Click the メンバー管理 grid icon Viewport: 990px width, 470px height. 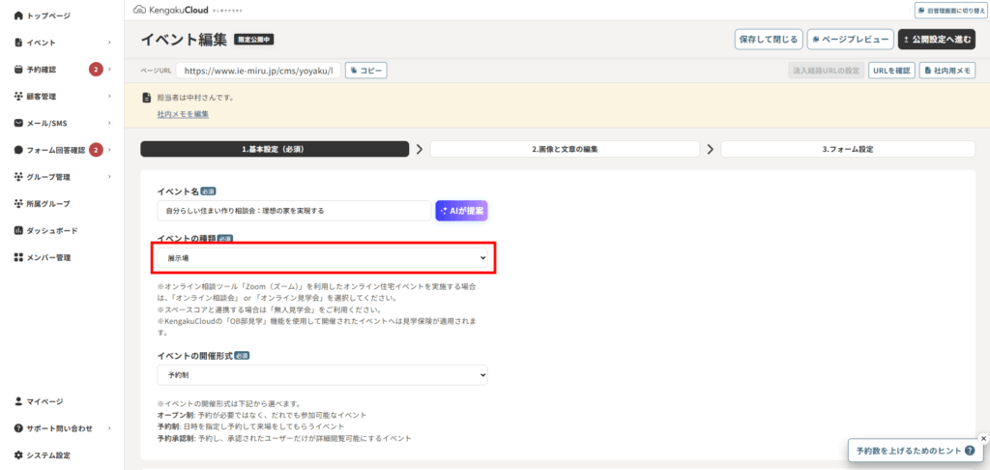coord(18,257)
